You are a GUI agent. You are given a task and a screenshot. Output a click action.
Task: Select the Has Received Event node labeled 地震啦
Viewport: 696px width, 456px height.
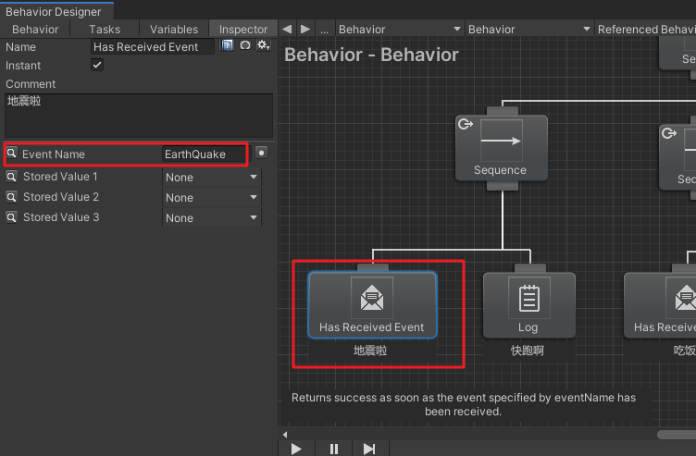pyautogui.click(x=372, y=305)
